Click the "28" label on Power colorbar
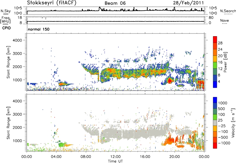 pos(220,43)
